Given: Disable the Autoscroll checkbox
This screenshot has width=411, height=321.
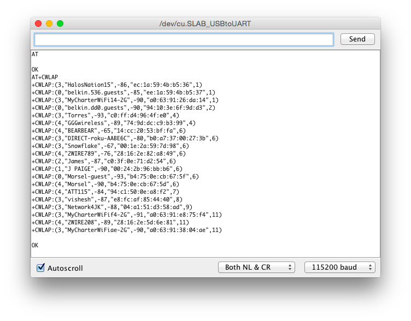Looking at the screenshot, I should pos(40,267).
